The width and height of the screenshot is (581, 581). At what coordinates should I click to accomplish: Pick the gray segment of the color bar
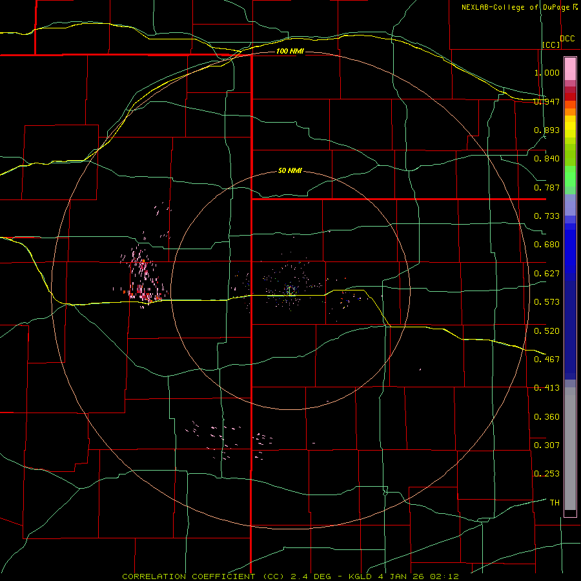570,449
